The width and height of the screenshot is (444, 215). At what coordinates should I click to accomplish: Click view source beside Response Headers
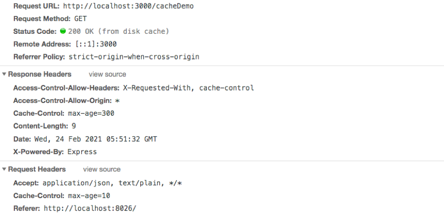point(107,75)
